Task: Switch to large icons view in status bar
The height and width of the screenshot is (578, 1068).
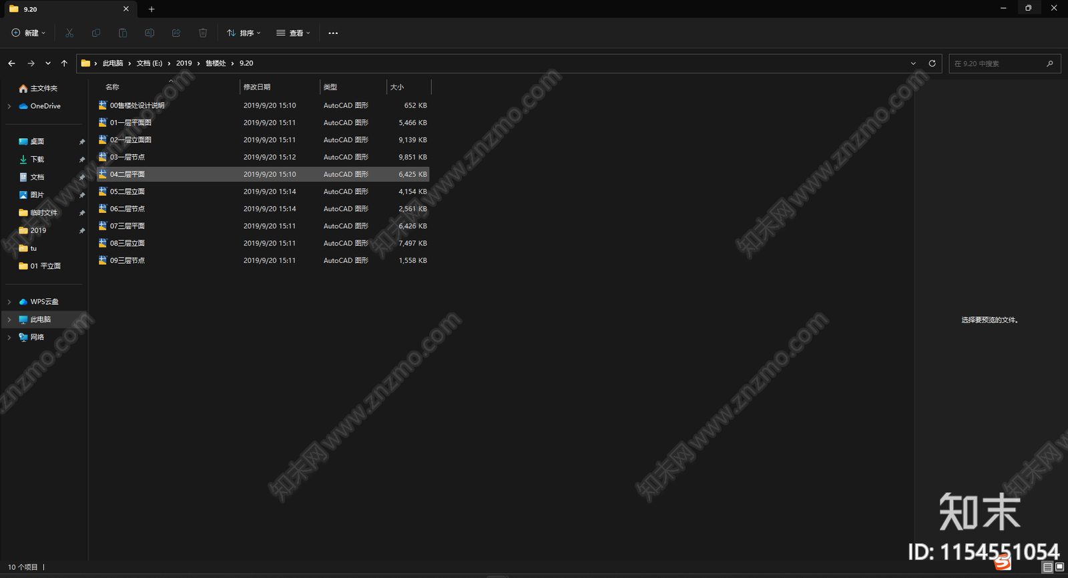Action: coord(1059,567)
